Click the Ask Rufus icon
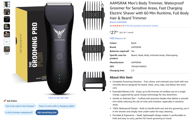Image resolution: width=192 pixels, height=121 pixels. [5, 101]
